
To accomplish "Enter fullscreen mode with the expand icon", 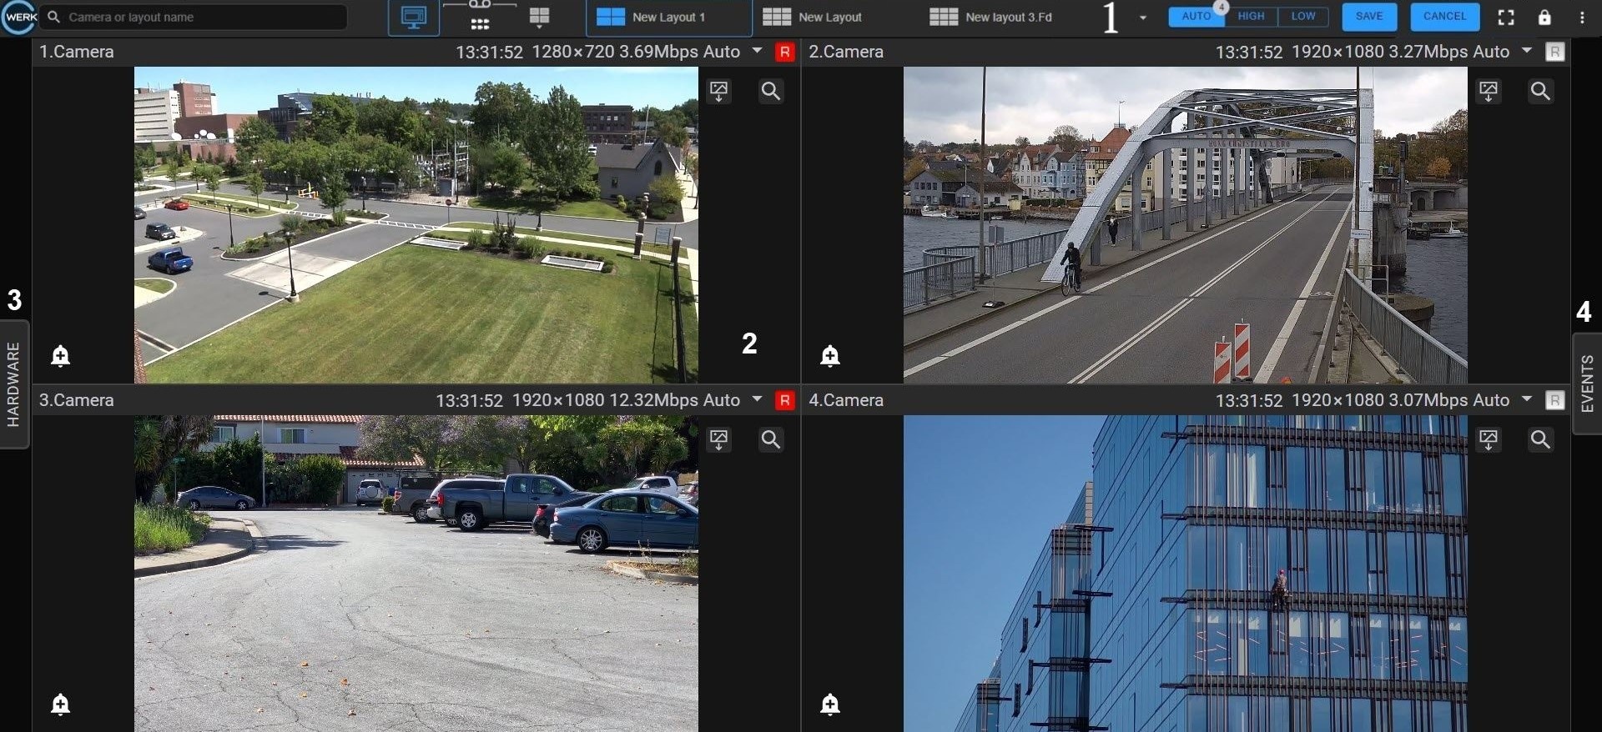I will [x=1506, y=18].
